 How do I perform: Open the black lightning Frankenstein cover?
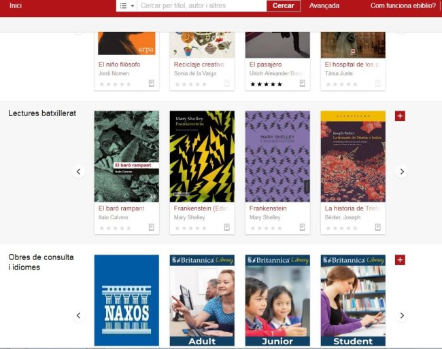(x=202, y=156)
